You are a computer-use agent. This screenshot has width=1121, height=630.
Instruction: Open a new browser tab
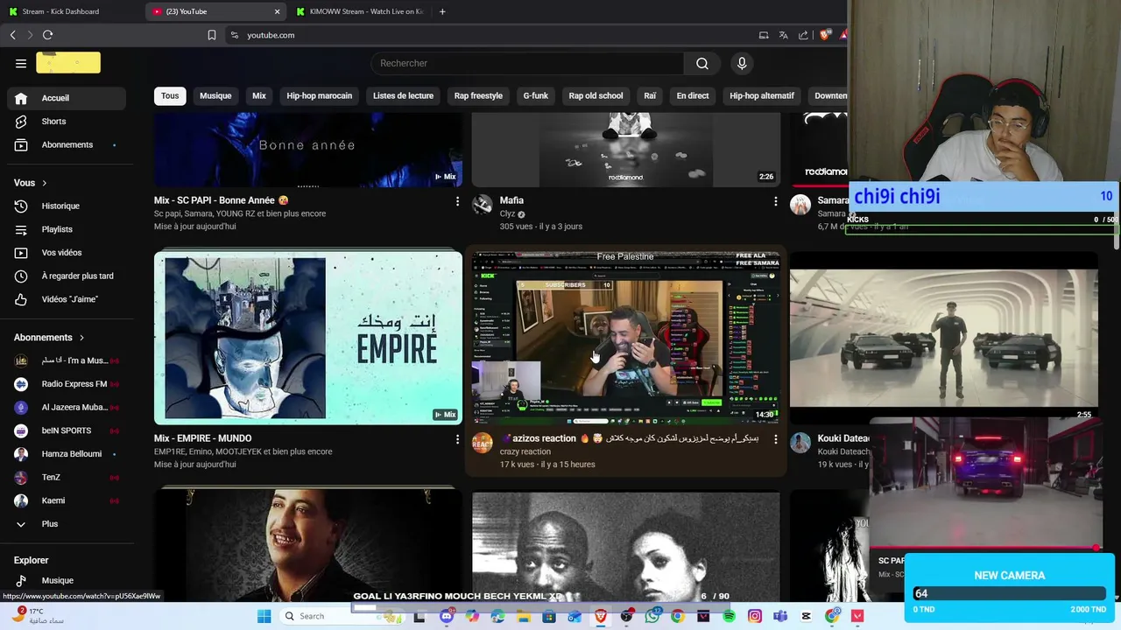click(442, 11)
